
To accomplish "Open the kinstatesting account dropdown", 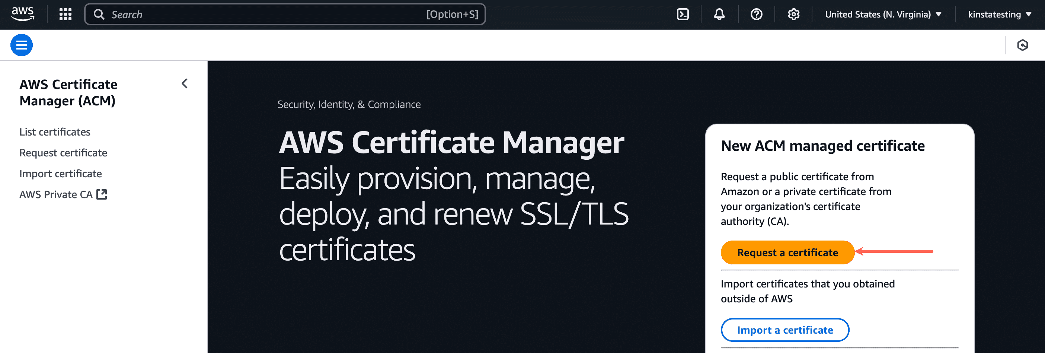I will tap(999, 14).
